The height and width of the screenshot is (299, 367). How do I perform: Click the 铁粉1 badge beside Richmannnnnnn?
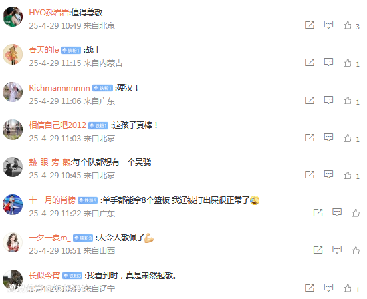(102, 88)
